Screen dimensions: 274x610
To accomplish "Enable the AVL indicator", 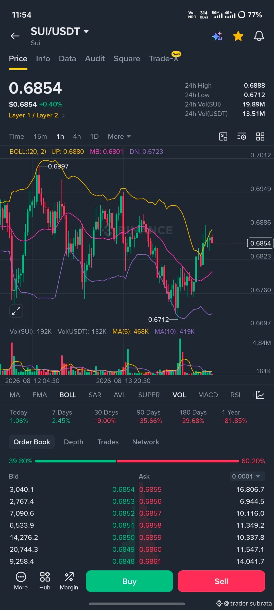I will [120, 395].
